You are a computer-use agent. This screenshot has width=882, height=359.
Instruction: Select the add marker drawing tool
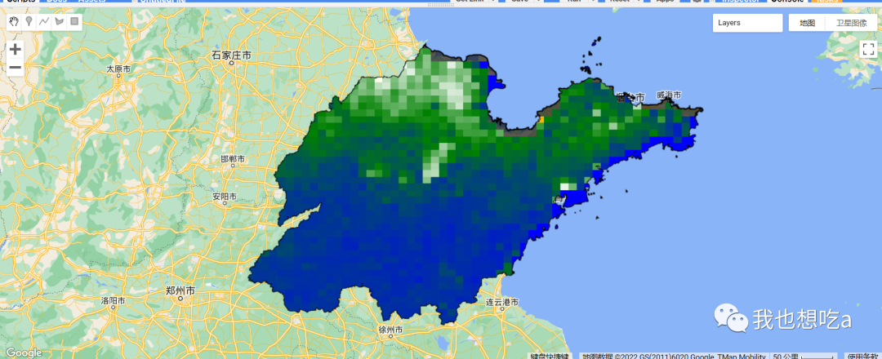coord(29,22)
